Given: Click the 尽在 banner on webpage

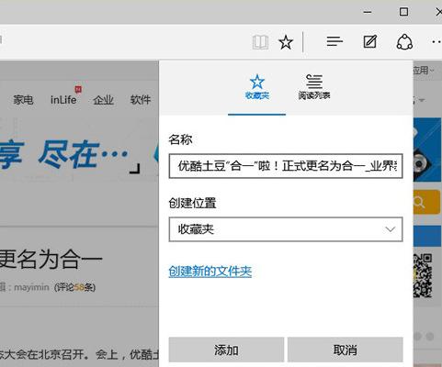Looking at the screenshot, I should point(83,155).
